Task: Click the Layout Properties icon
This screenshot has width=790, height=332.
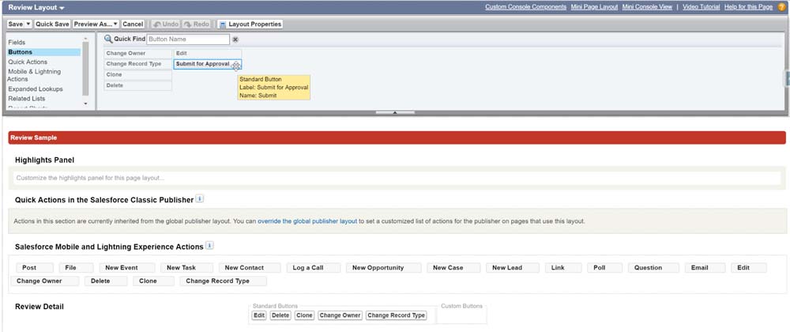Action: tap(222, 25)
